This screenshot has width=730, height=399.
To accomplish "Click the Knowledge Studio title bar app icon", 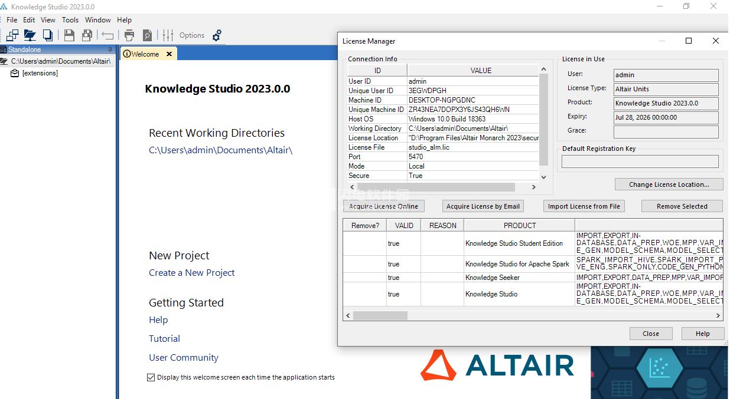I will 5,6.
